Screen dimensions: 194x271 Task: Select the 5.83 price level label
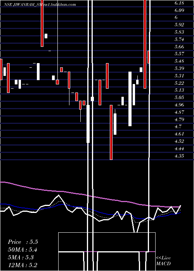pos(179,32)
